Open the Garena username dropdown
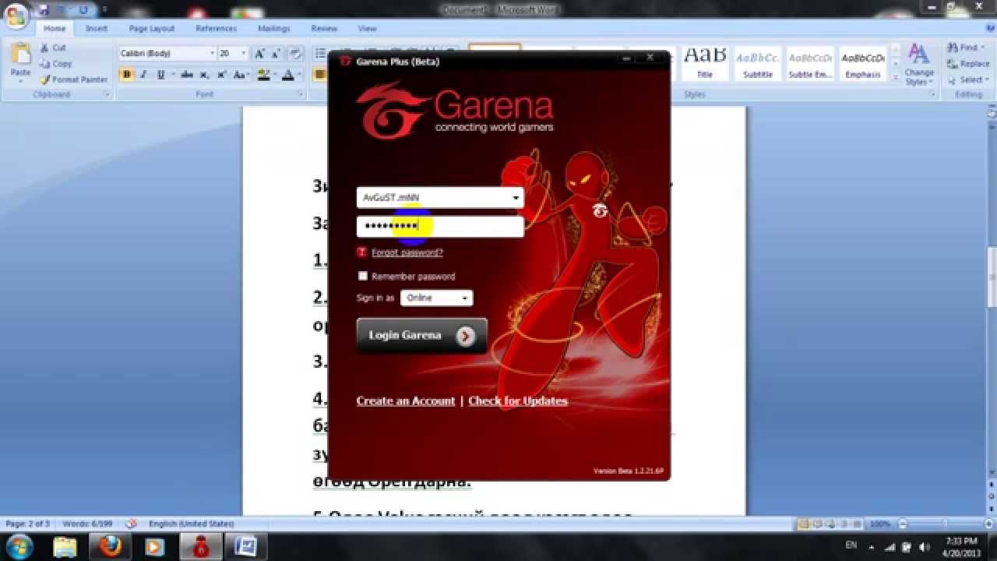 (x=515, y=198)
